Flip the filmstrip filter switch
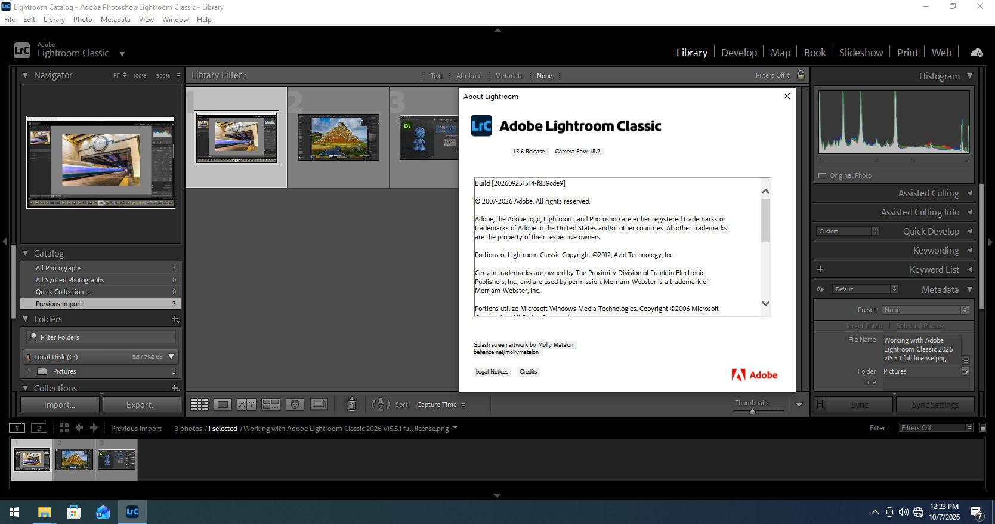Image resolution: width=995 pixels, height=524 pixels. click(982, 428)
